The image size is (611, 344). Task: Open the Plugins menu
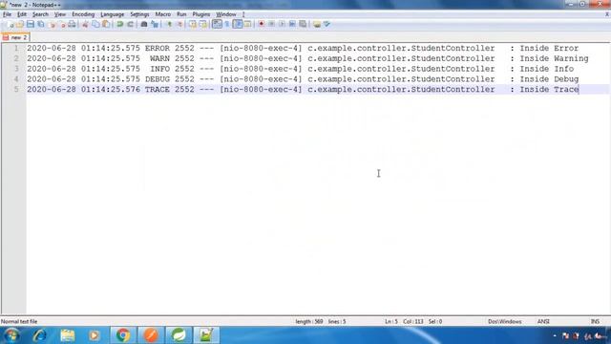(x=201, y=14)
